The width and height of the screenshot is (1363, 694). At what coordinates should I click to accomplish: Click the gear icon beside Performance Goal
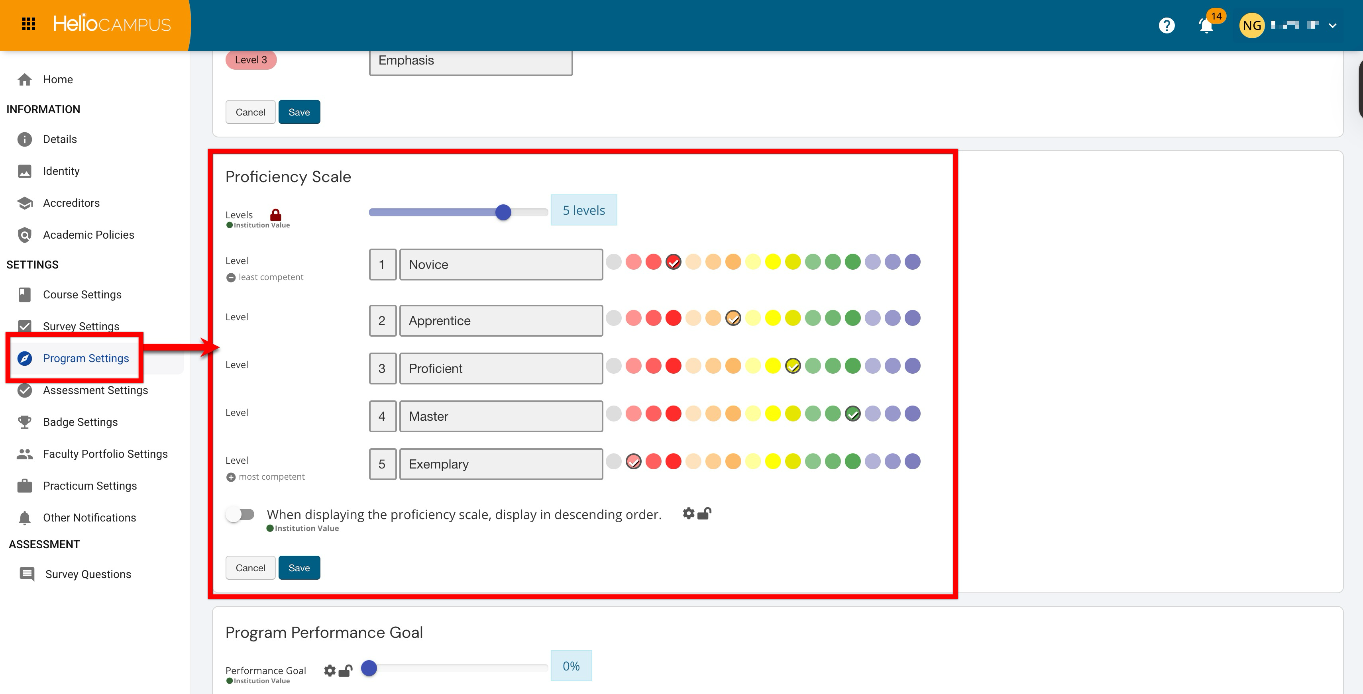pos(330,670)
